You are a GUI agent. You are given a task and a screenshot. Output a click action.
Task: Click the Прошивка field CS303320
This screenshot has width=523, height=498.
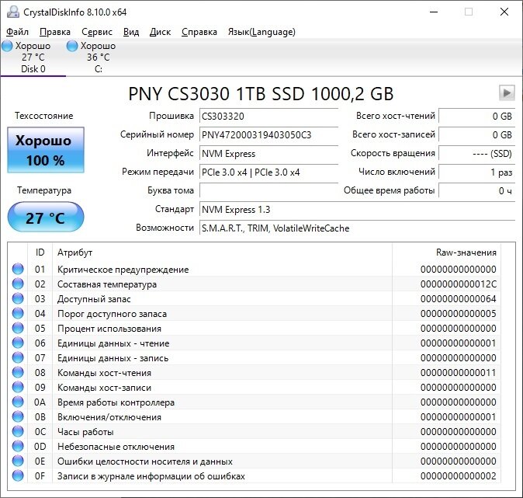(x=268, y=117)
